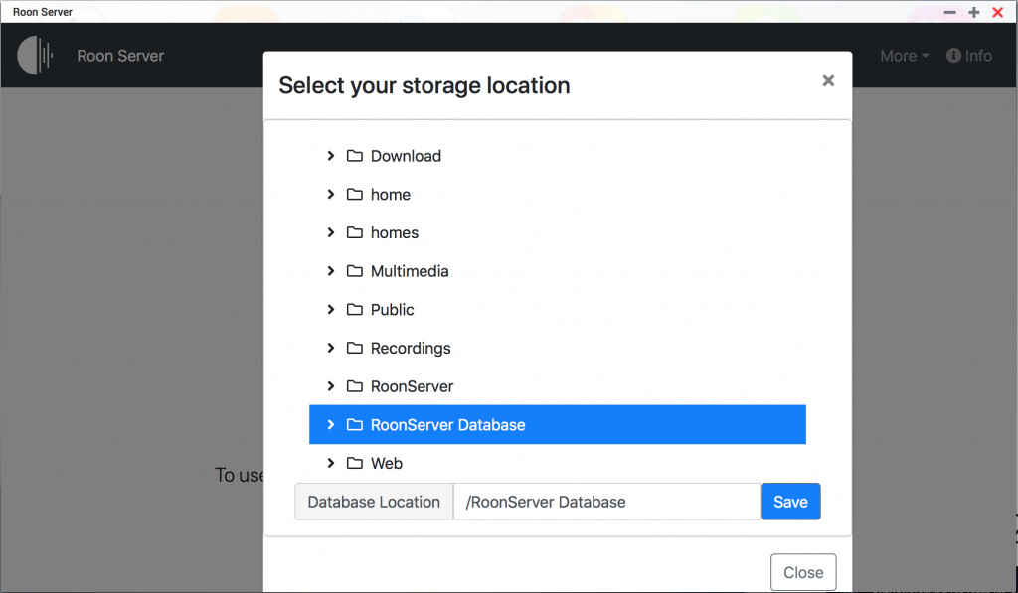Save the database location
The height and width of the screenshot is (593, 1018).
[x=790, y=502]
